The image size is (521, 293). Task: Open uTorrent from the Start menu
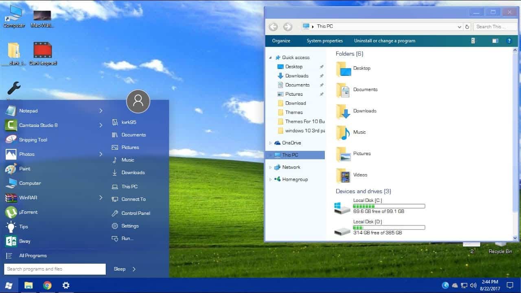28,212
